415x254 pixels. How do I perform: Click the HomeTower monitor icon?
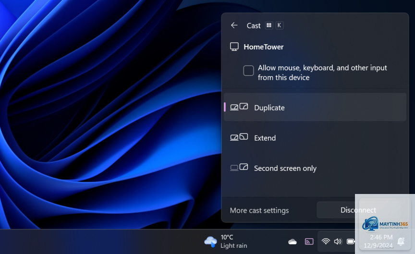(234, 47)
